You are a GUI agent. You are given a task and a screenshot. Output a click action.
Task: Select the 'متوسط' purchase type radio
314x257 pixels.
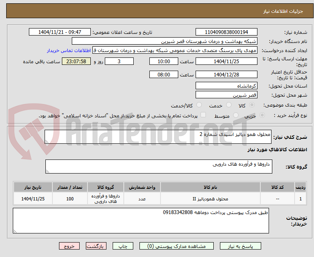(236, 115)
